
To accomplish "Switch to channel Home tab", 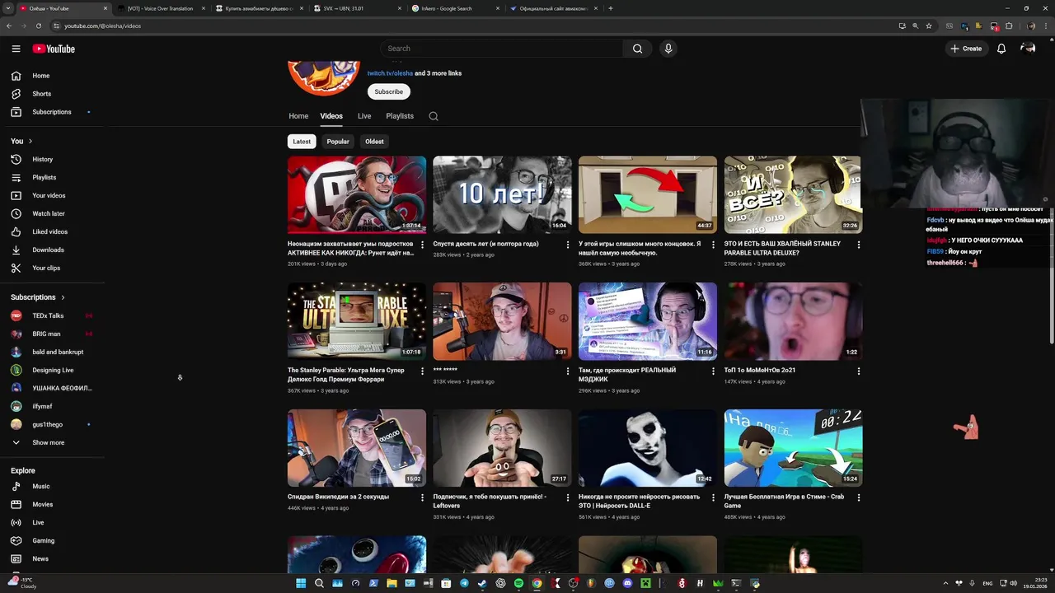I will click(298, 116).
